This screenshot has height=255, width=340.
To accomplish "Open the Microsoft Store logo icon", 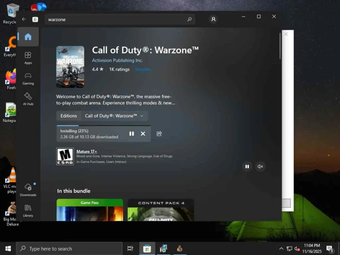I will (35, 20).
